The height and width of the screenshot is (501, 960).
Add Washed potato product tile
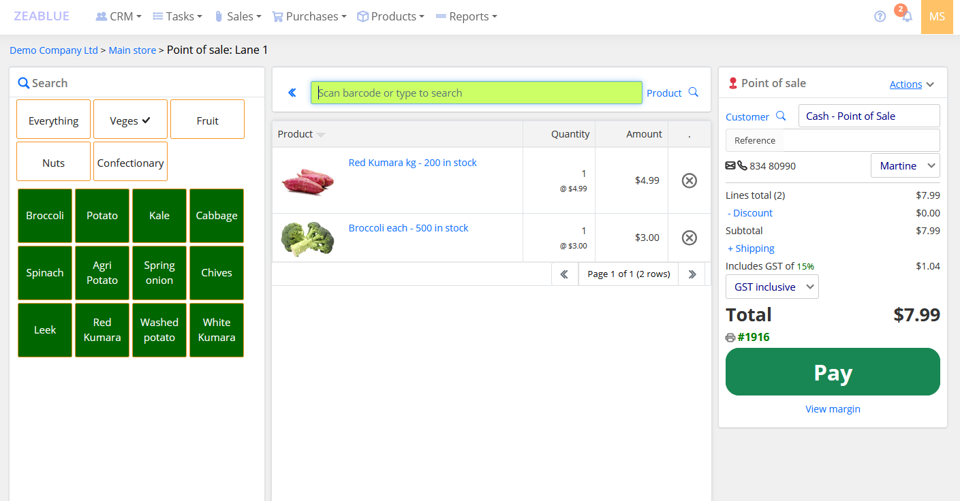click(159, 330)
